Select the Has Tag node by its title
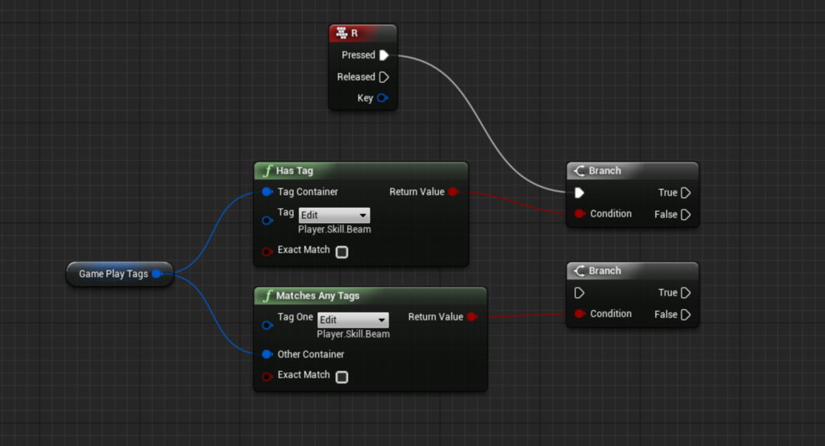825x446 pixels. (295, 171)
